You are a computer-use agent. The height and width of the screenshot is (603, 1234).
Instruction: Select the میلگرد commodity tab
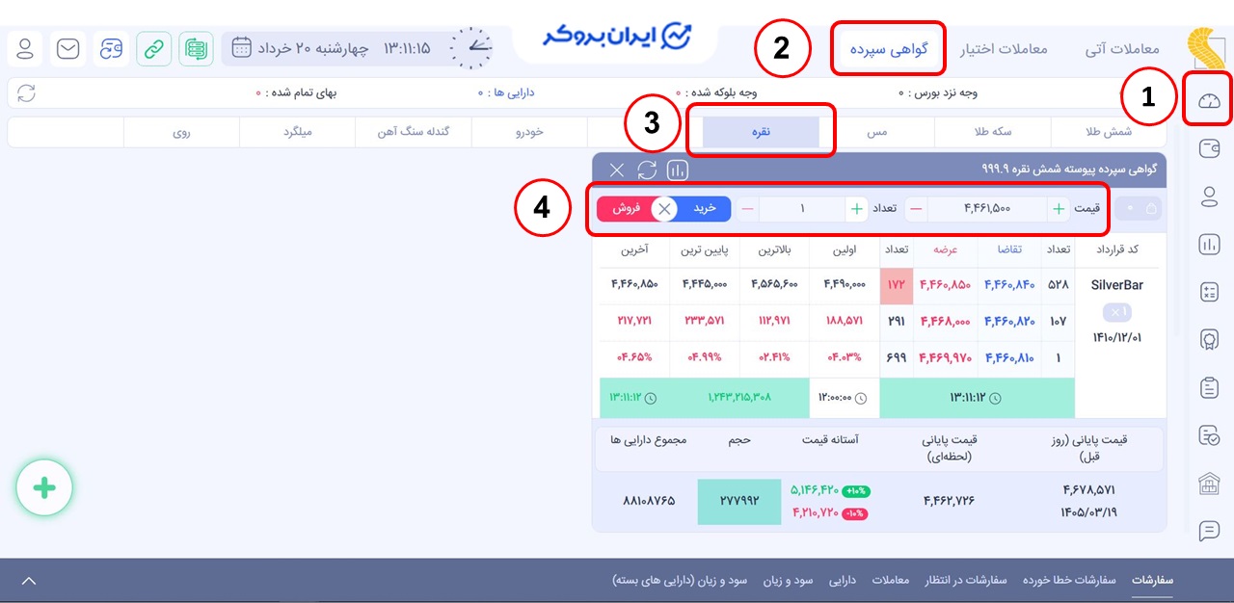pyautogui.click(x=297, y=132)
